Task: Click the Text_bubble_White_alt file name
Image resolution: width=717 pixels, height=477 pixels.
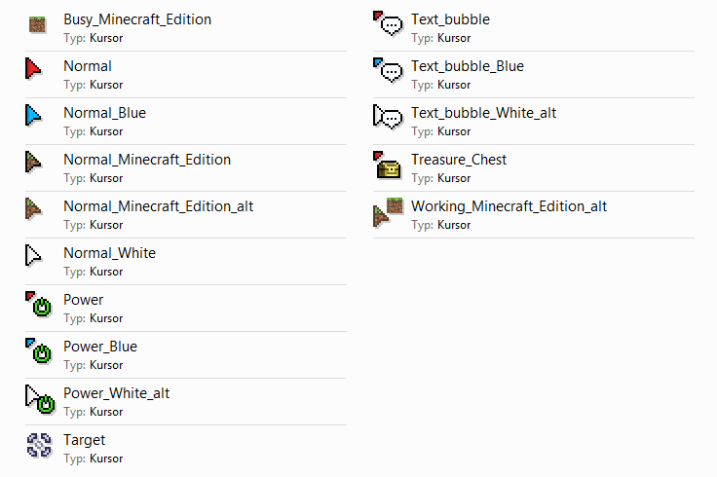Action: 483,113
